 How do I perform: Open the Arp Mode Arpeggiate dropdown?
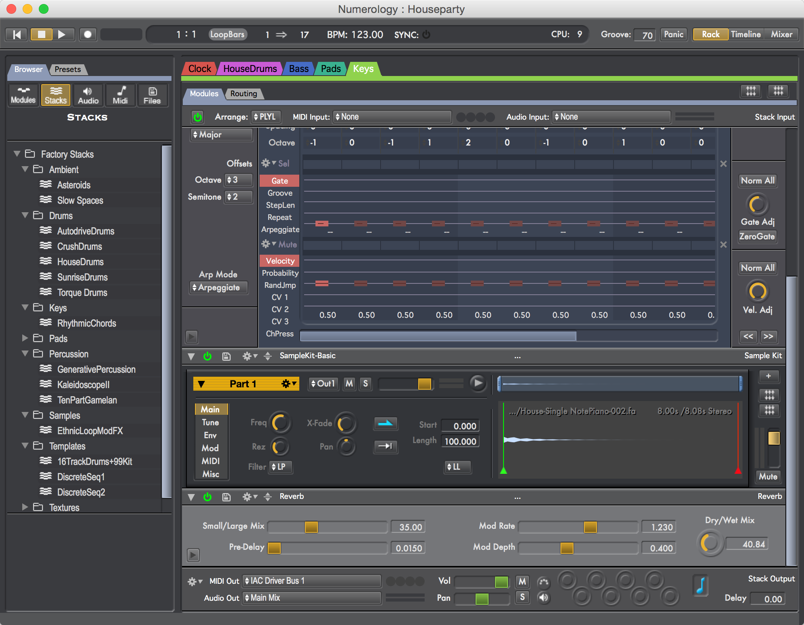tap(219, 287)
